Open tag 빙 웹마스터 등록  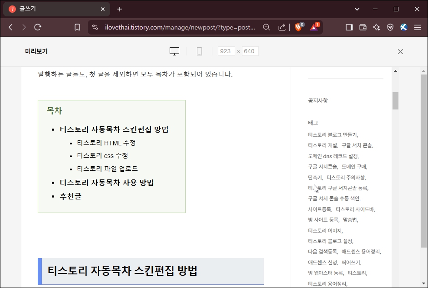pyautogui.click(x=325, y=273)
